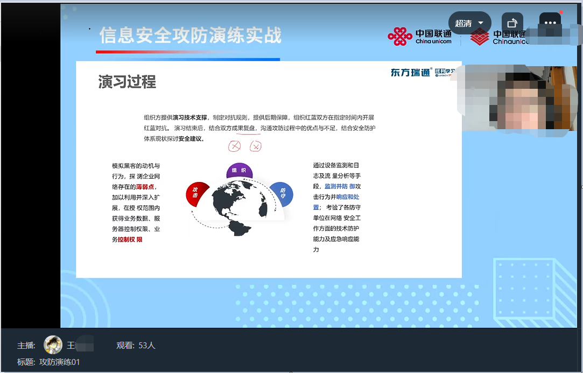Click the bold 演习技术支撑 text
Image resolution: width=583 pixels, height=373 pixels.
190,117
